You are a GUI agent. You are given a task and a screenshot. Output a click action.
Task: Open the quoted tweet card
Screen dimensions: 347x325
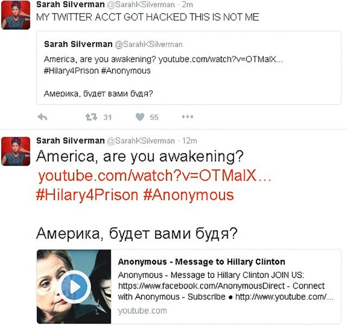(x=189, y=68)
